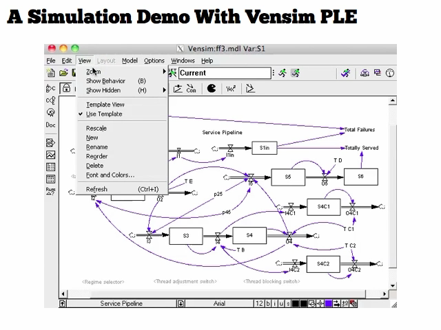Go to previous view with up-arrow button

pos(63,304)
